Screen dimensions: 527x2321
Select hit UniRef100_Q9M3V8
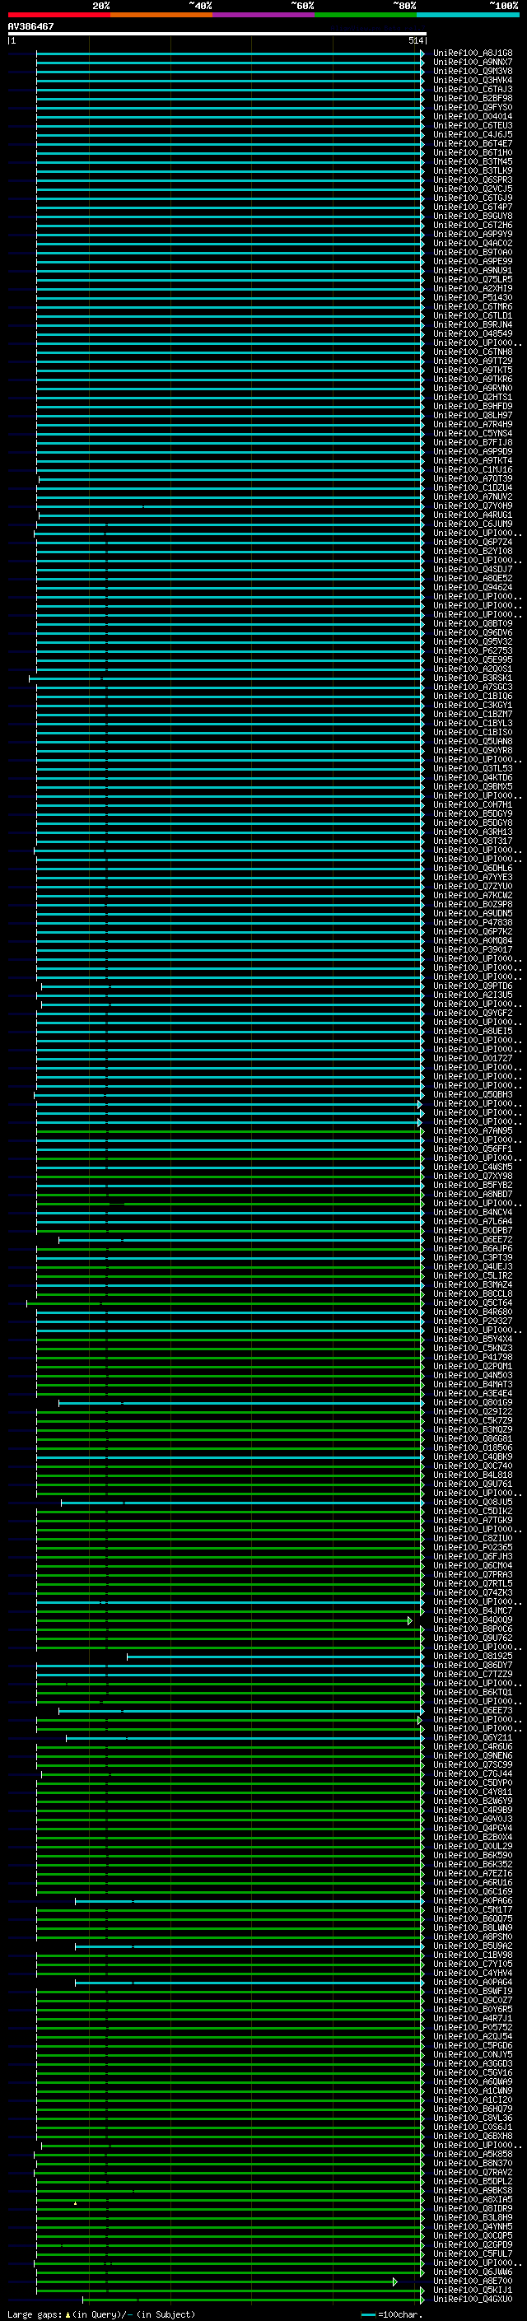point(472,71)
